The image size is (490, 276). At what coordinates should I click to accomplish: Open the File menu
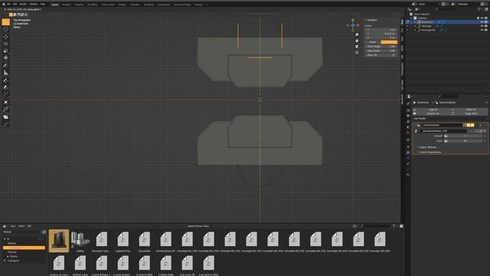pyautogui.click(x=8, y=4)
